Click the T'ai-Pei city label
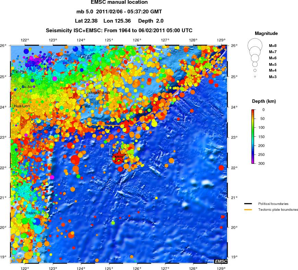This screenshot has width=298, height=270. [x=19, y=72]
